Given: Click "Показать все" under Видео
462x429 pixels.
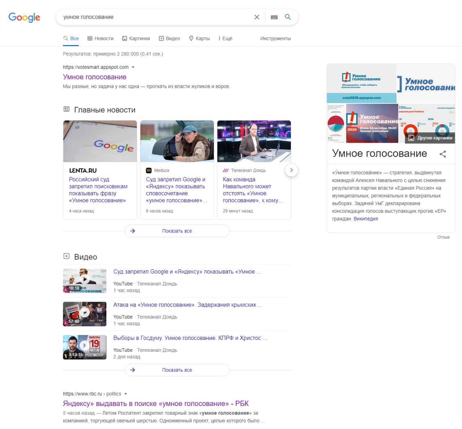Looking at the screenshot, I should pos(177,370).
